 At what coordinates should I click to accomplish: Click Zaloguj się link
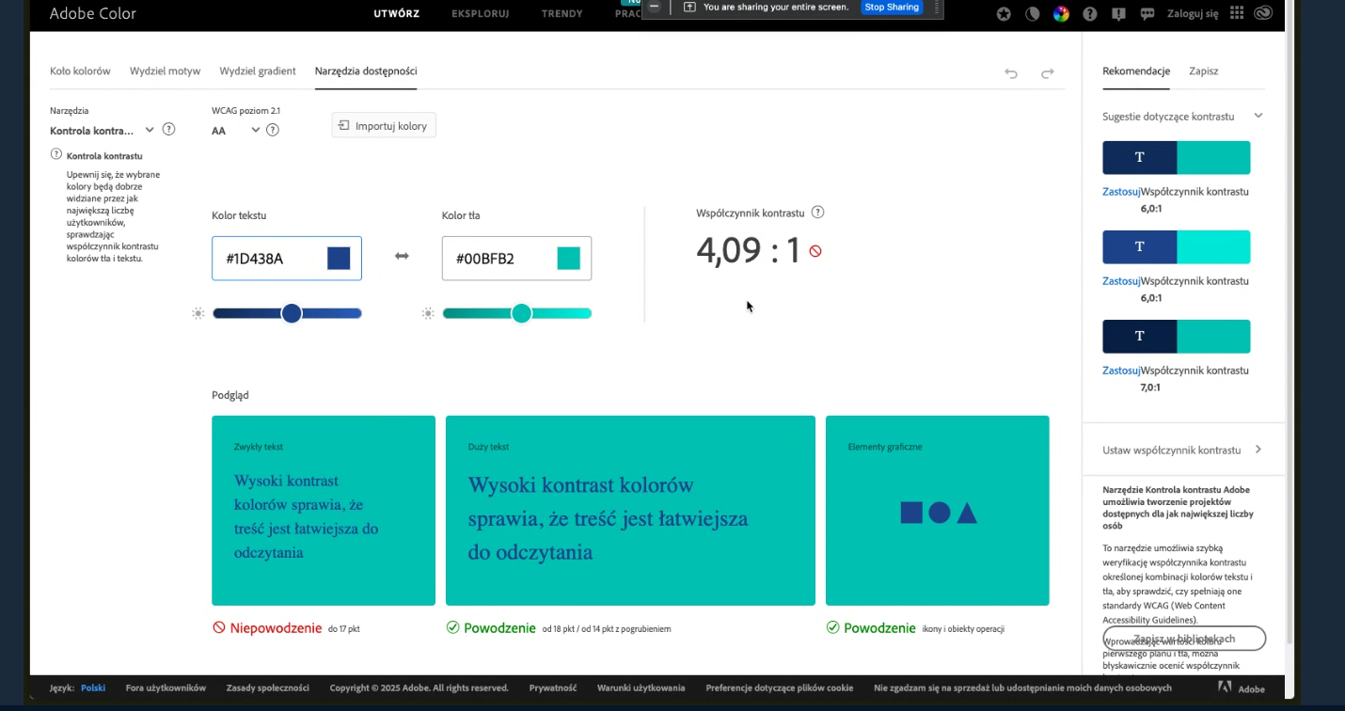[x=1193, y=14]
